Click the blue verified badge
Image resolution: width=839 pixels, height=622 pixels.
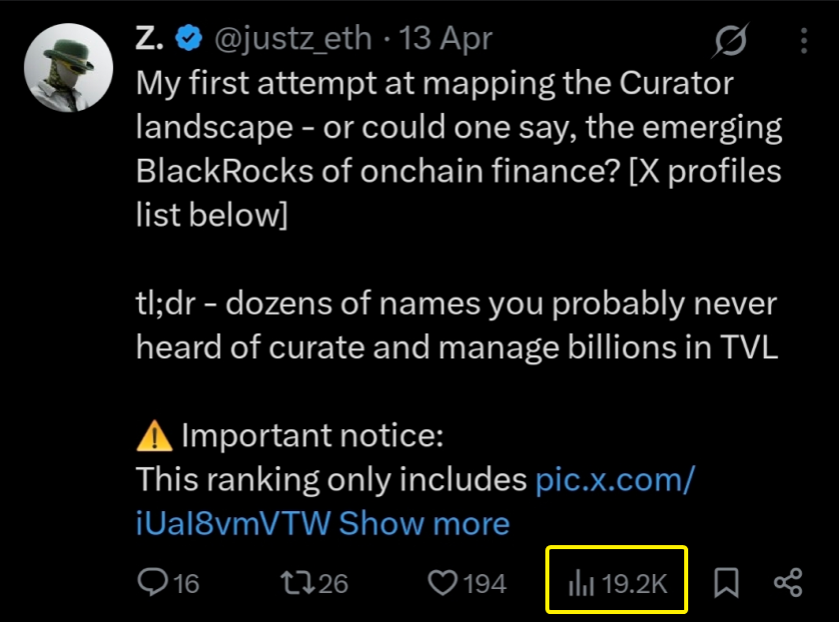coord(186,39)
